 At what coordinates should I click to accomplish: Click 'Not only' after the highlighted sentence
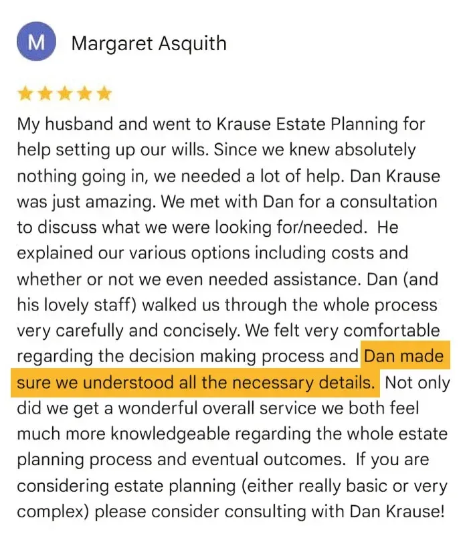pyautogui.click(x=417, y=383)
